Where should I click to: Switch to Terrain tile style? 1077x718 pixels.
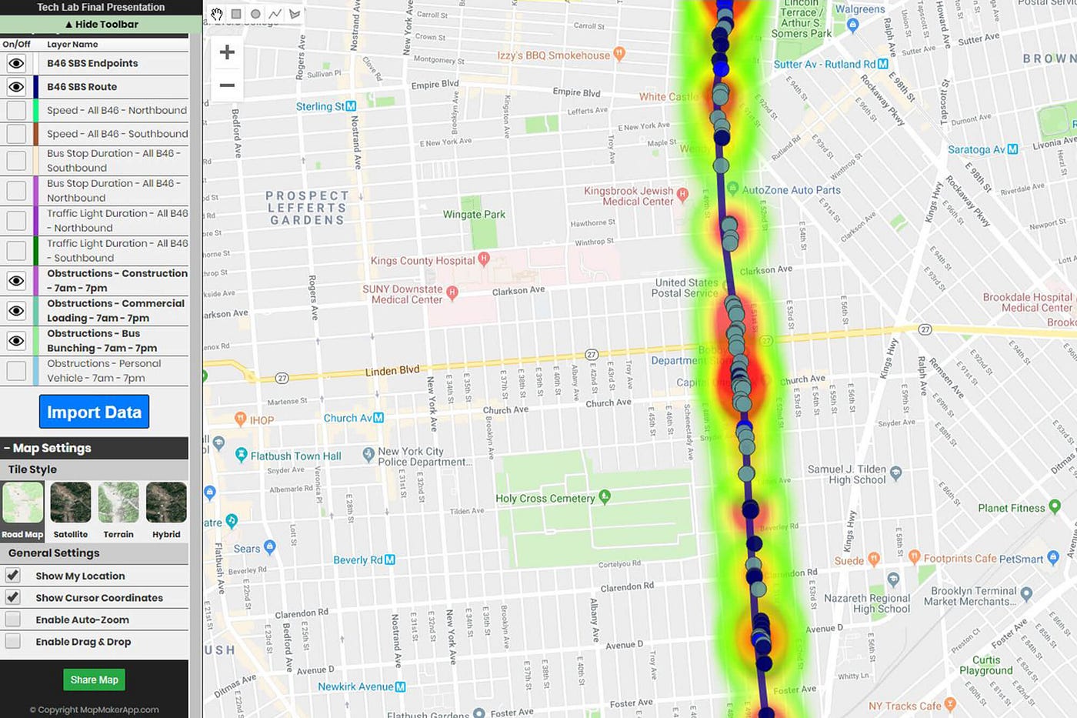tap(118, 510)
